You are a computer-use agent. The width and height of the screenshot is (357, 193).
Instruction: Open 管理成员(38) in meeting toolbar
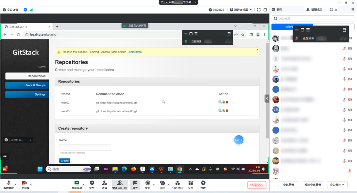[x=120, y=185]
